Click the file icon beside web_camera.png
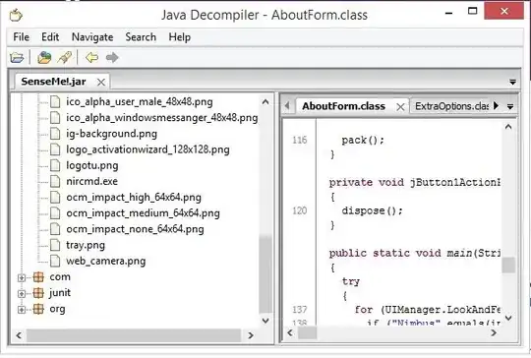 pos(55,261)
